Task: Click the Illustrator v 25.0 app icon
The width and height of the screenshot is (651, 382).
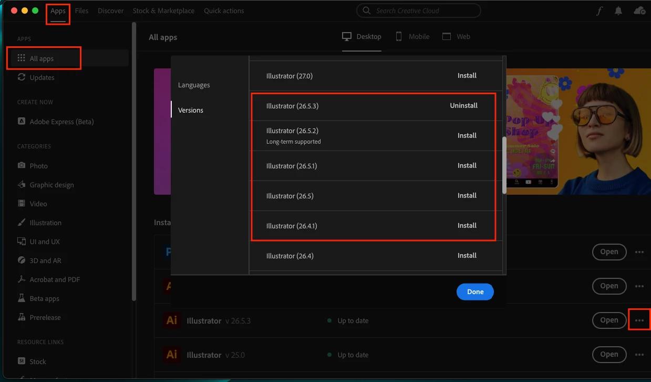Action: click(172, 355)
